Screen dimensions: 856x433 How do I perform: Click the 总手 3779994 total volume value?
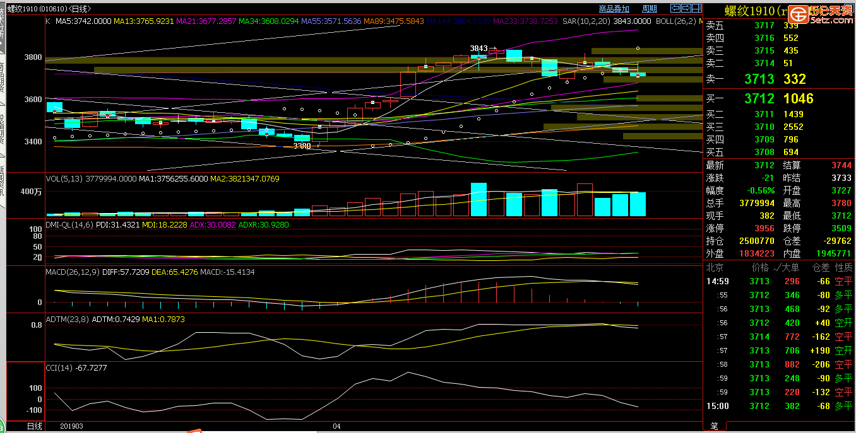[757, 203]
